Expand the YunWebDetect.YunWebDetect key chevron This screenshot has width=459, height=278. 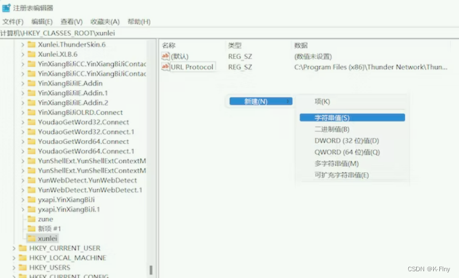point(23,180)
